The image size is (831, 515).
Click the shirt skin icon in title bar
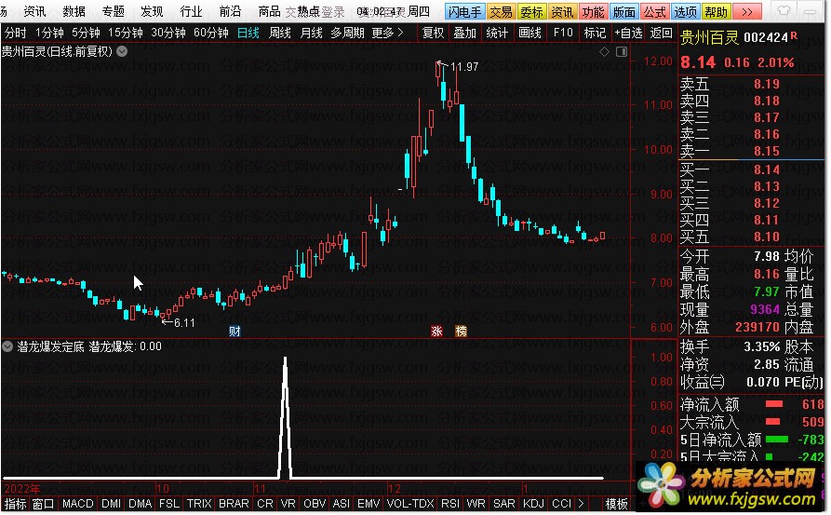point(784,10)
